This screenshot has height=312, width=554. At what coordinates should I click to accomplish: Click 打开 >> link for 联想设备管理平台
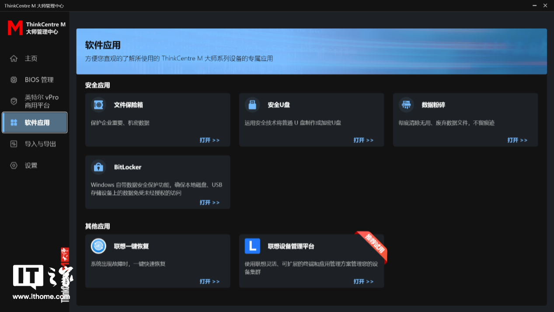[x=363, y=281]
